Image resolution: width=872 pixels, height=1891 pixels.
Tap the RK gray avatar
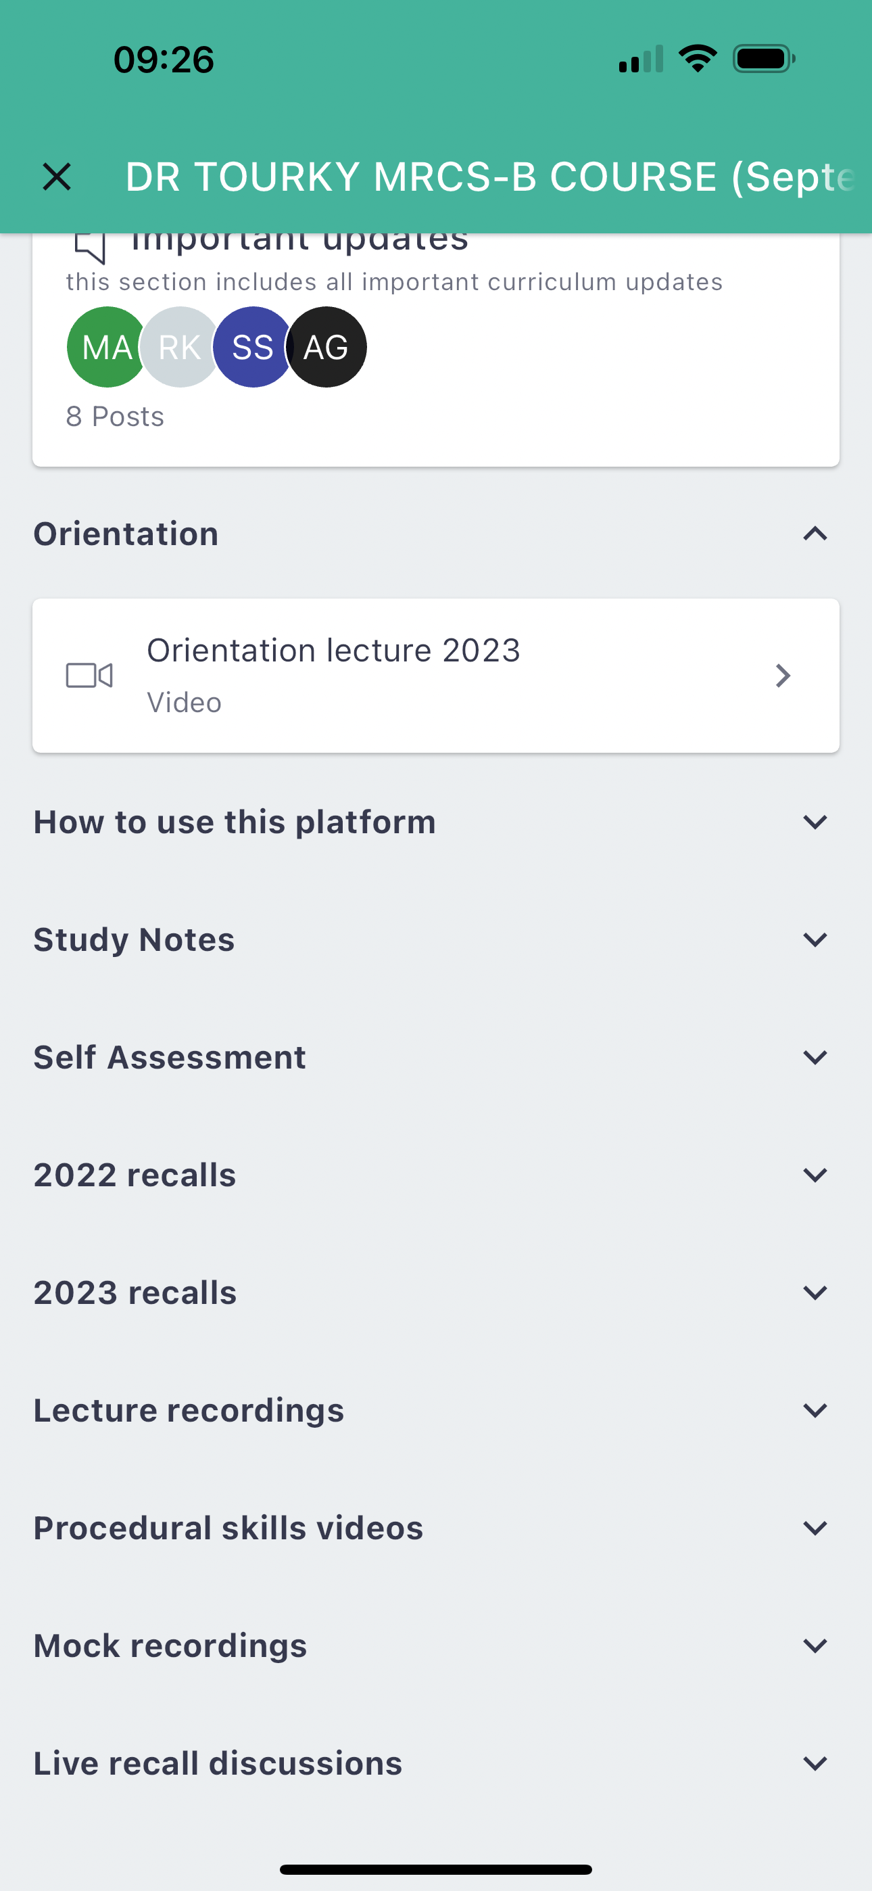point(180,347)
